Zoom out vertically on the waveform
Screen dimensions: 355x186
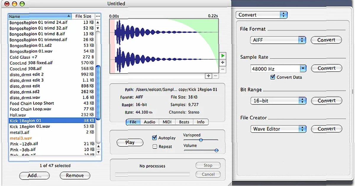(222, 69)
